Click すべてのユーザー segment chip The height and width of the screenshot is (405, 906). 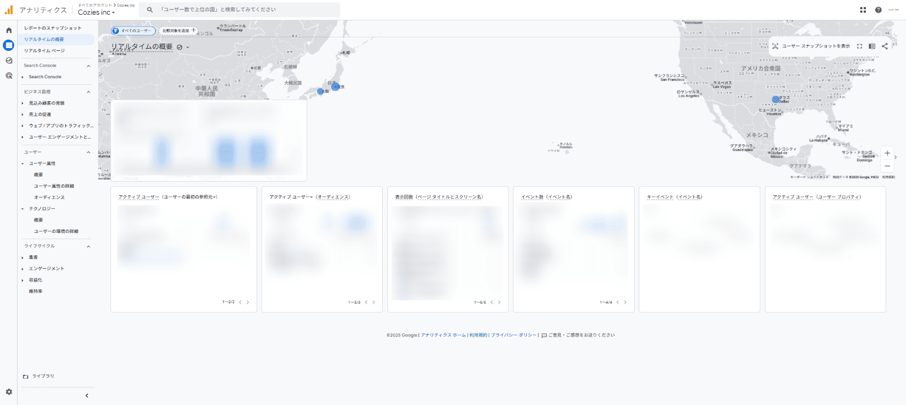tap(133, 31)
